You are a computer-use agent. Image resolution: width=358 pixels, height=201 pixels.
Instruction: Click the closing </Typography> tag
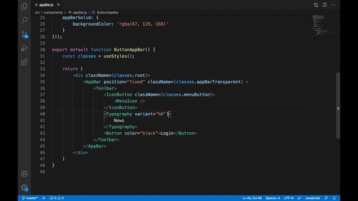click(x=120, y=127)
